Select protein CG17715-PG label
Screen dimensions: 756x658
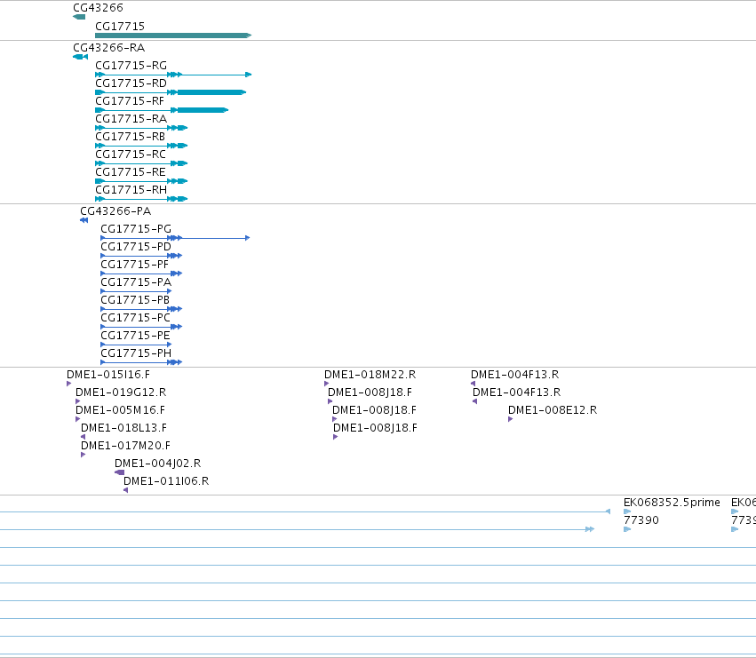(136, 229)
